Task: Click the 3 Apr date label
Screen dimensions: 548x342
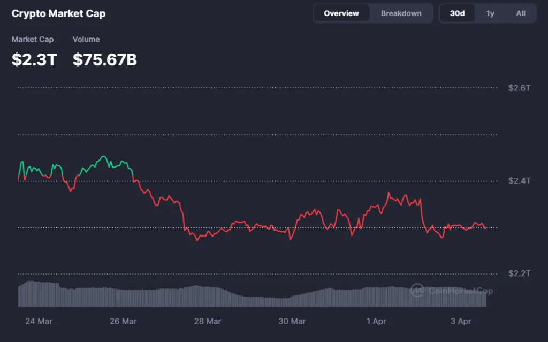Action: [461, 321]
